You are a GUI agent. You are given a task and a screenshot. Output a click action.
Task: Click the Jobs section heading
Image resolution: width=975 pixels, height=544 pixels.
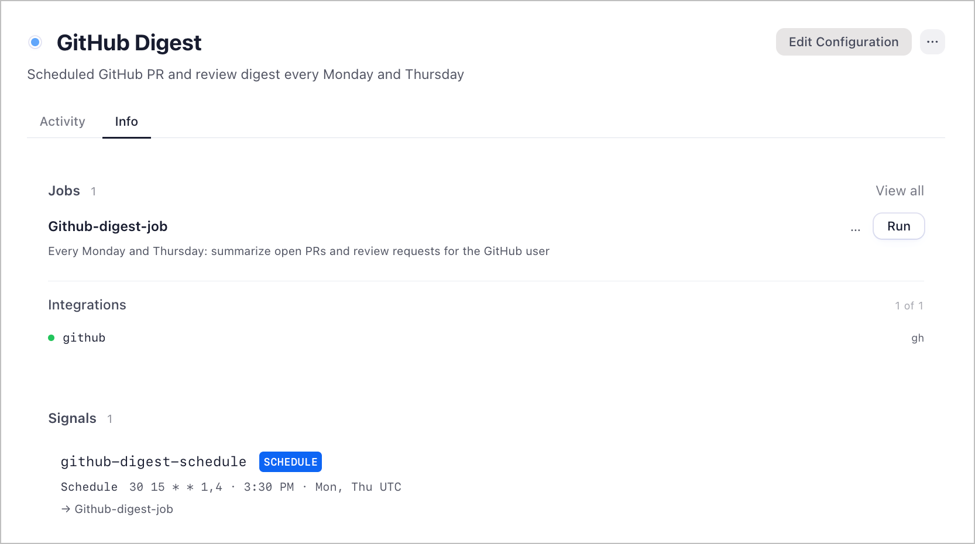coord(64,191)
